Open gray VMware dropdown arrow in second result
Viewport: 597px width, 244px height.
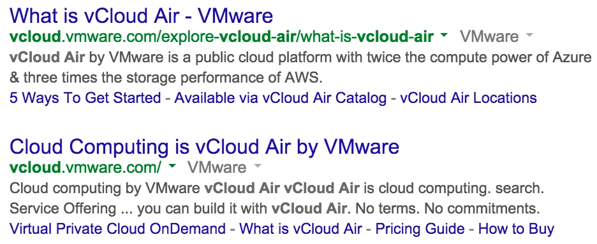[258, 166]
